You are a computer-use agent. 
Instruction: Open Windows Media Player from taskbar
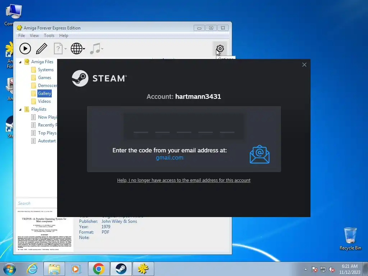click(75, 269)
